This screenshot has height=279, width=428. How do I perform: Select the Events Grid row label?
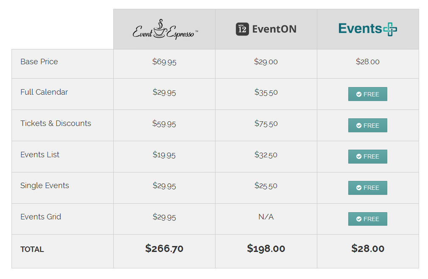41,217
